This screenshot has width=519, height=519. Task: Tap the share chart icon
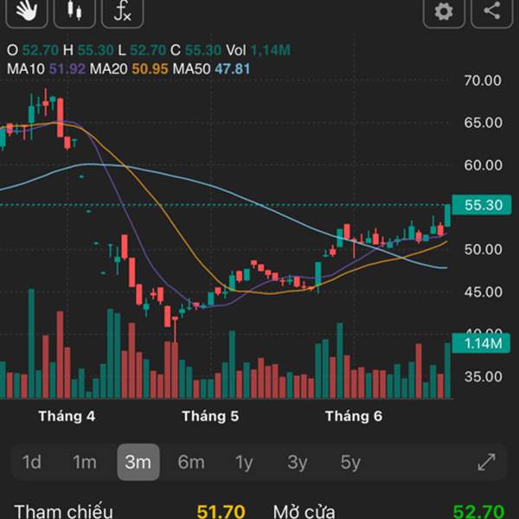tap(492, 12)
